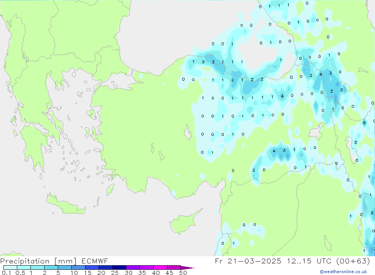Click the '40' legend scale label
Viewport: 375px width, 275px height.
pyautogui.click(x=156, y=273)
